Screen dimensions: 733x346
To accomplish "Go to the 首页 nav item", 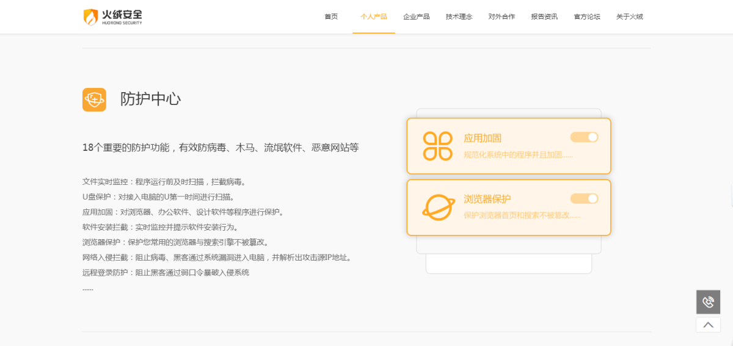I will 331,16.
